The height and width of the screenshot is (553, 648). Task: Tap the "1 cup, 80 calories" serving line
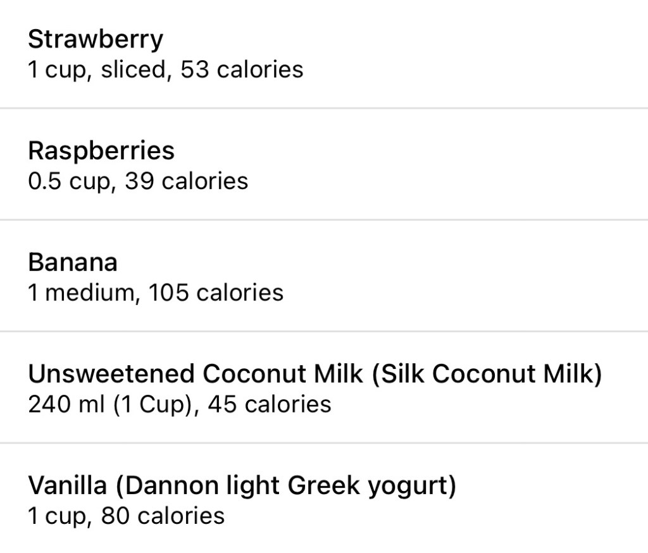126,516
